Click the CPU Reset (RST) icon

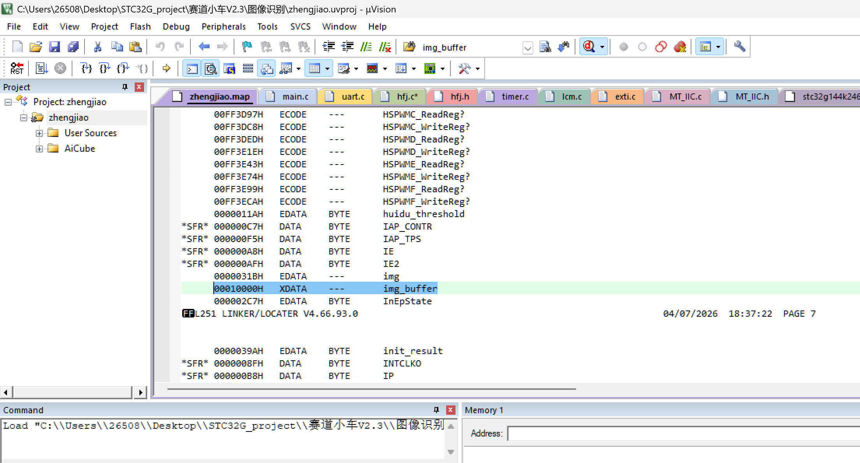click(16, 68)
